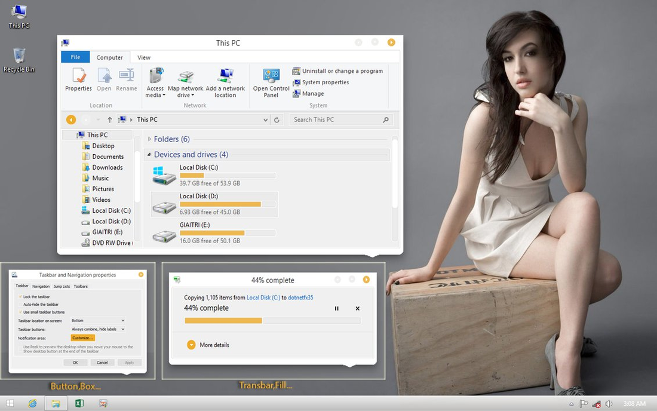Click Local Disk (C:) capacity bar
The image size is (657, 411).
click(228, 176)
